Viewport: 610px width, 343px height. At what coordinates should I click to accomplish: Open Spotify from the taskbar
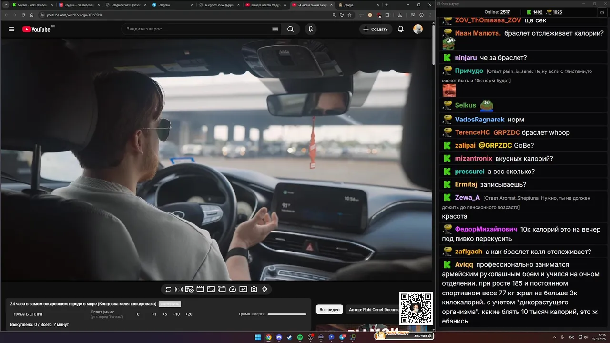tap(300, 337)
